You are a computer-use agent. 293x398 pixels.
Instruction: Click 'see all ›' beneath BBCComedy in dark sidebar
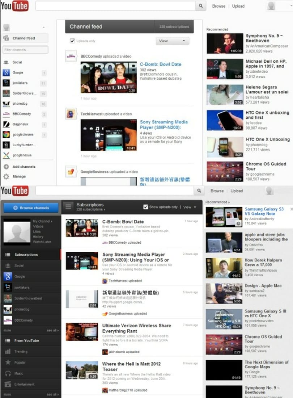(53, 331)
